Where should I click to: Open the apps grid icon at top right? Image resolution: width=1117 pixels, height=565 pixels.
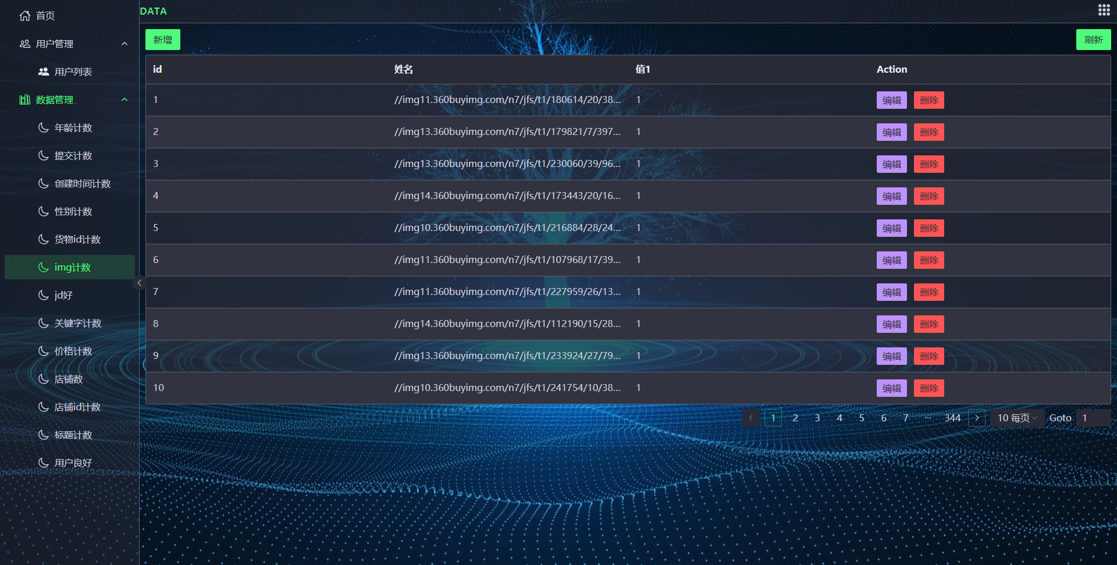(x=1104, y=10)
